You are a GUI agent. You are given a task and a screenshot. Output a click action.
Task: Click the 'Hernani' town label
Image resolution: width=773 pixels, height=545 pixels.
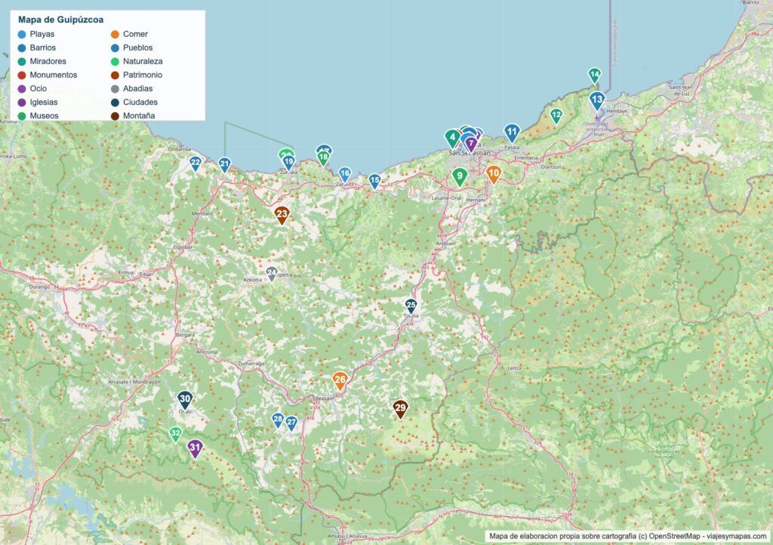476,201
